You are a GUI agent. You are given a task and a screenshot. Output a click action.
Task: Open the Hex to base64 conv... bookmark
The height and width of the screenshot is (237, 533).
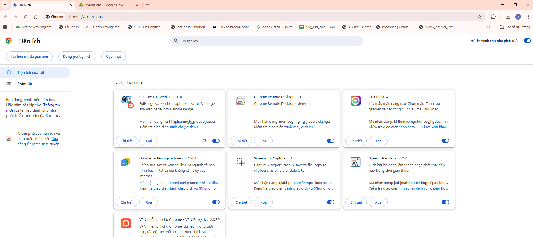(232, 27)
